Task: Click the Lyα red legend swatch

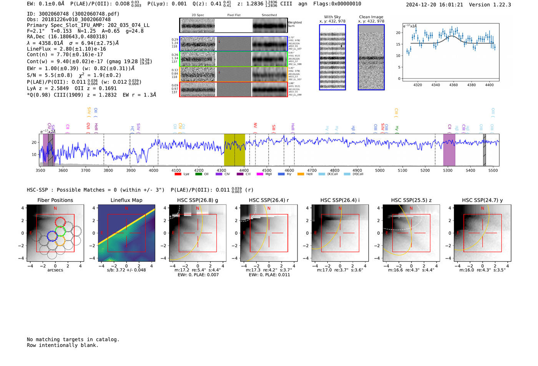Action: coord(178,174)
